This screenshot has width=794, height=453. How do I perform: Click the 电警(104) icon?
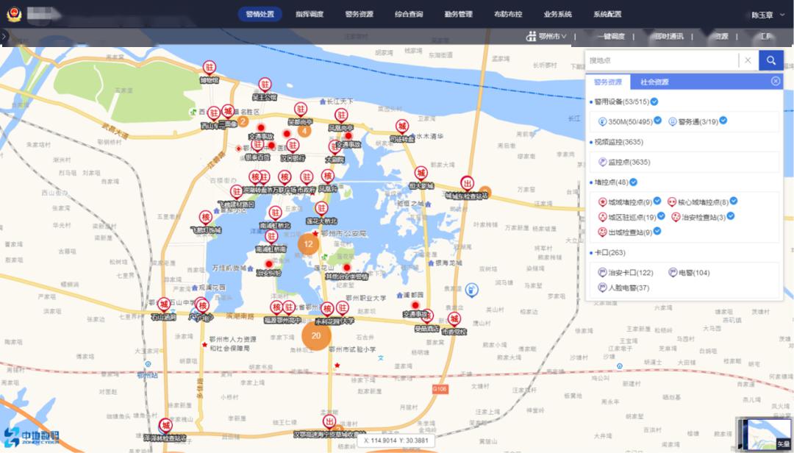pyautogui.click(x=673, y=273)
